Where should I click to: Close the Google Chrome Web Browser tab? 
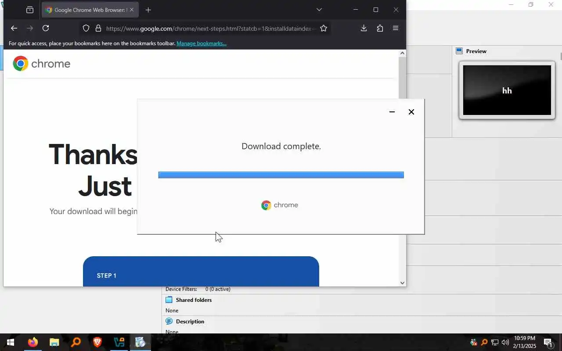pos(131,10)
